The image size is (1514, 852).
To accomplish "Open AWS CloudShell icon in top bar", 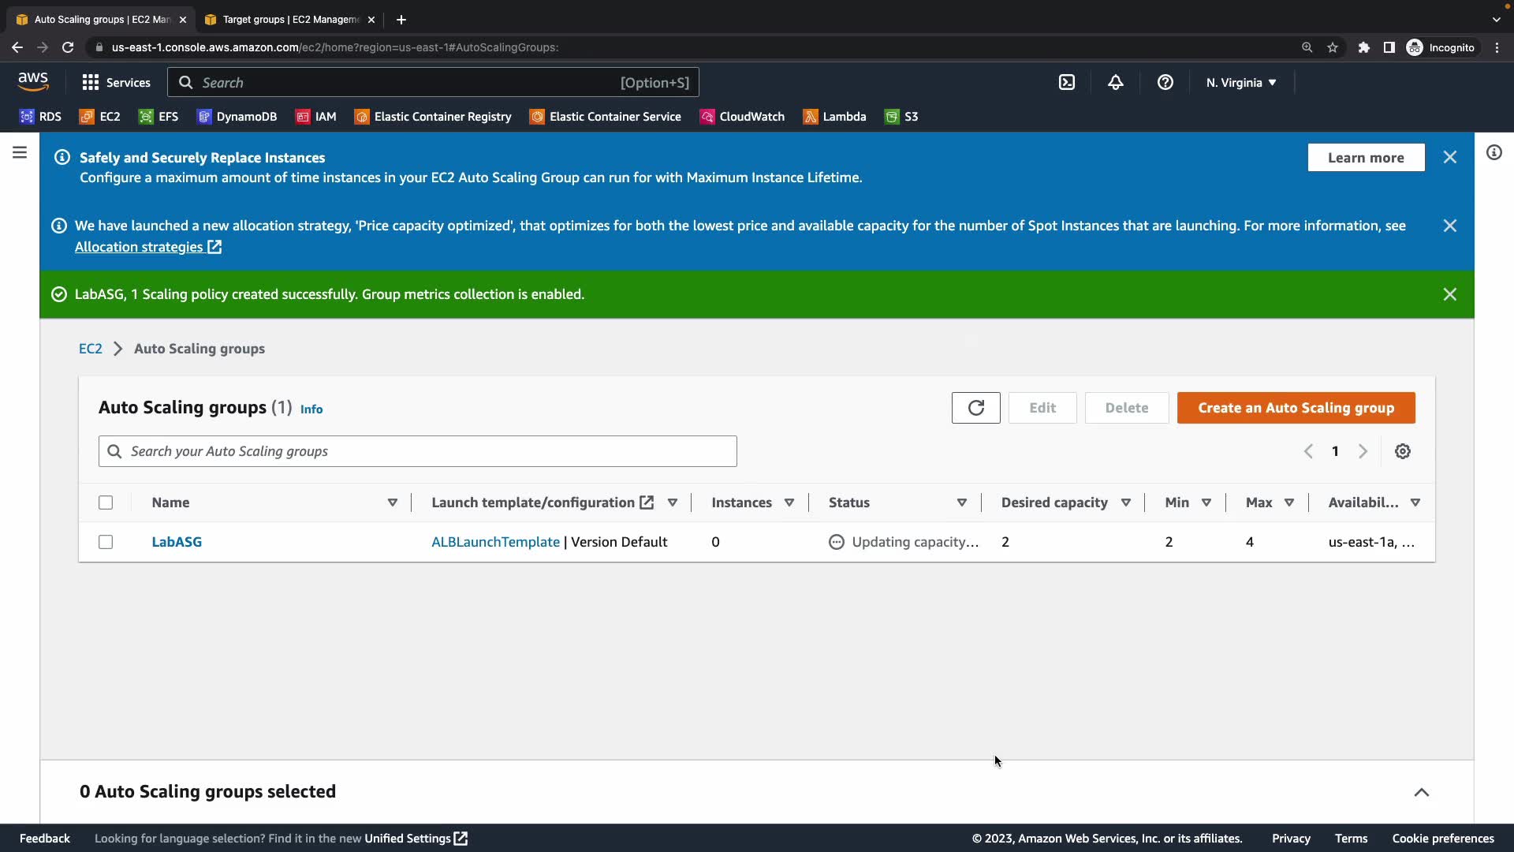I will coord(1066,83).
